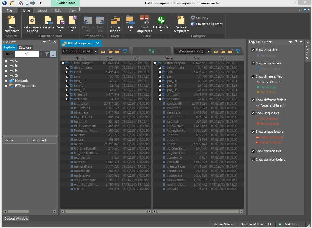
Task: Expand Uninstall folder in right pane
Action: click(160, 95)
